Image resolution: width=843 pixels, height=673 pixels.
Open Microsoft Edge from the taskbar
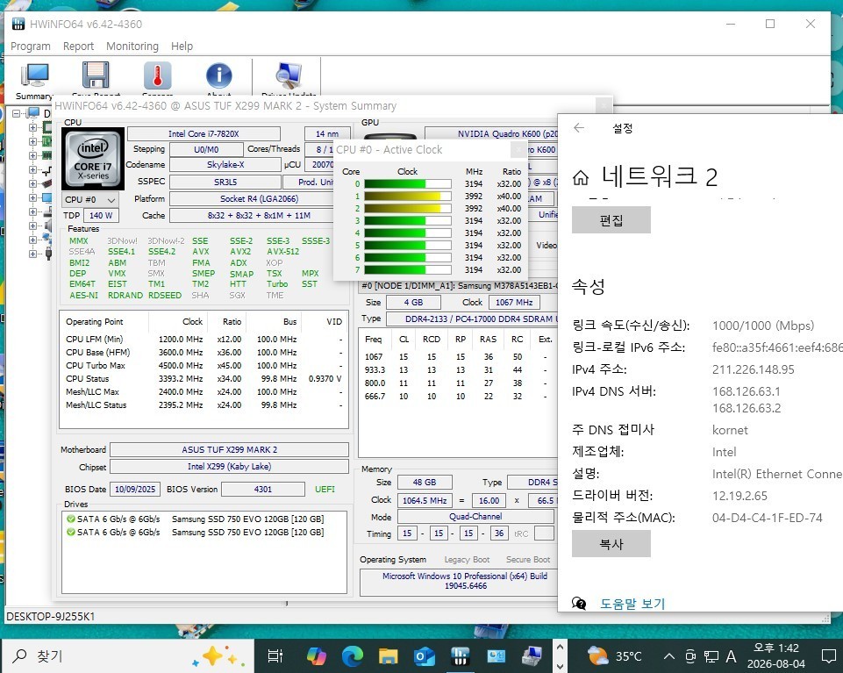352,655
